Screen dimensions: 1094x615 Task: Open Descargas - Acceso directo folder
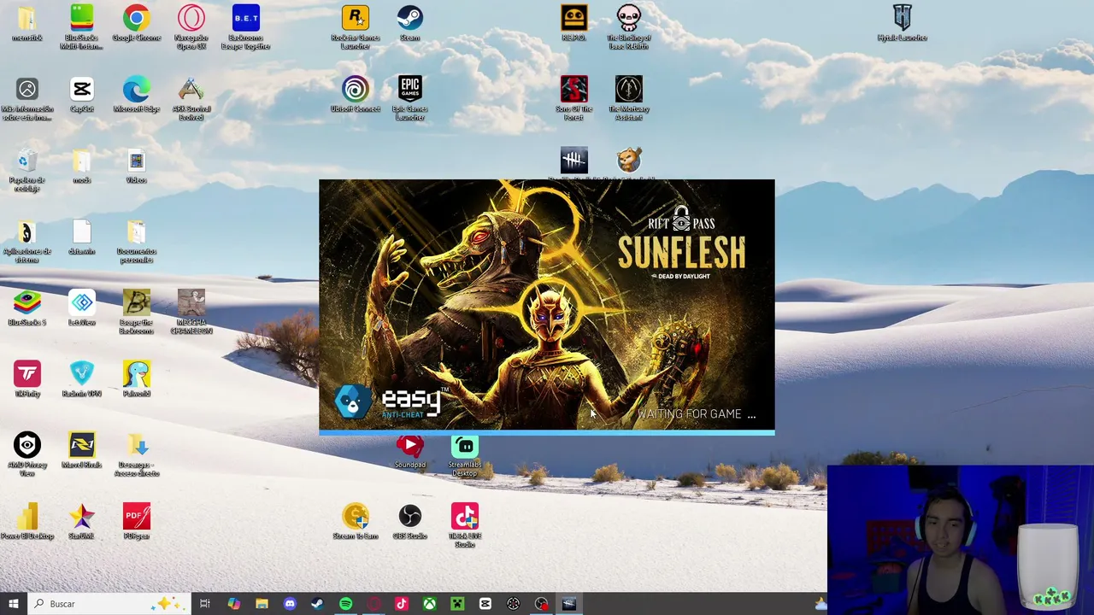point(136,454)
